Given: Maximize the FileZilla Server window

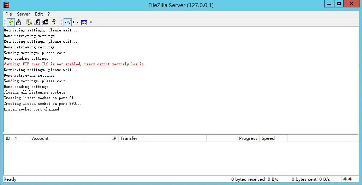Looking at the screenshot, I should click(339, 4).
